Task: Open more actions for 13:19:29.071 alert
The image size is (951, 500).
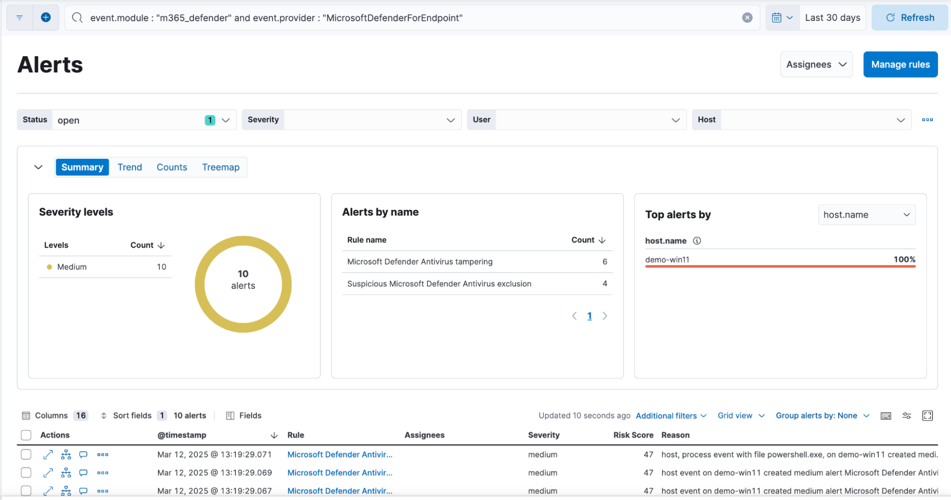Action: [103, 454]
